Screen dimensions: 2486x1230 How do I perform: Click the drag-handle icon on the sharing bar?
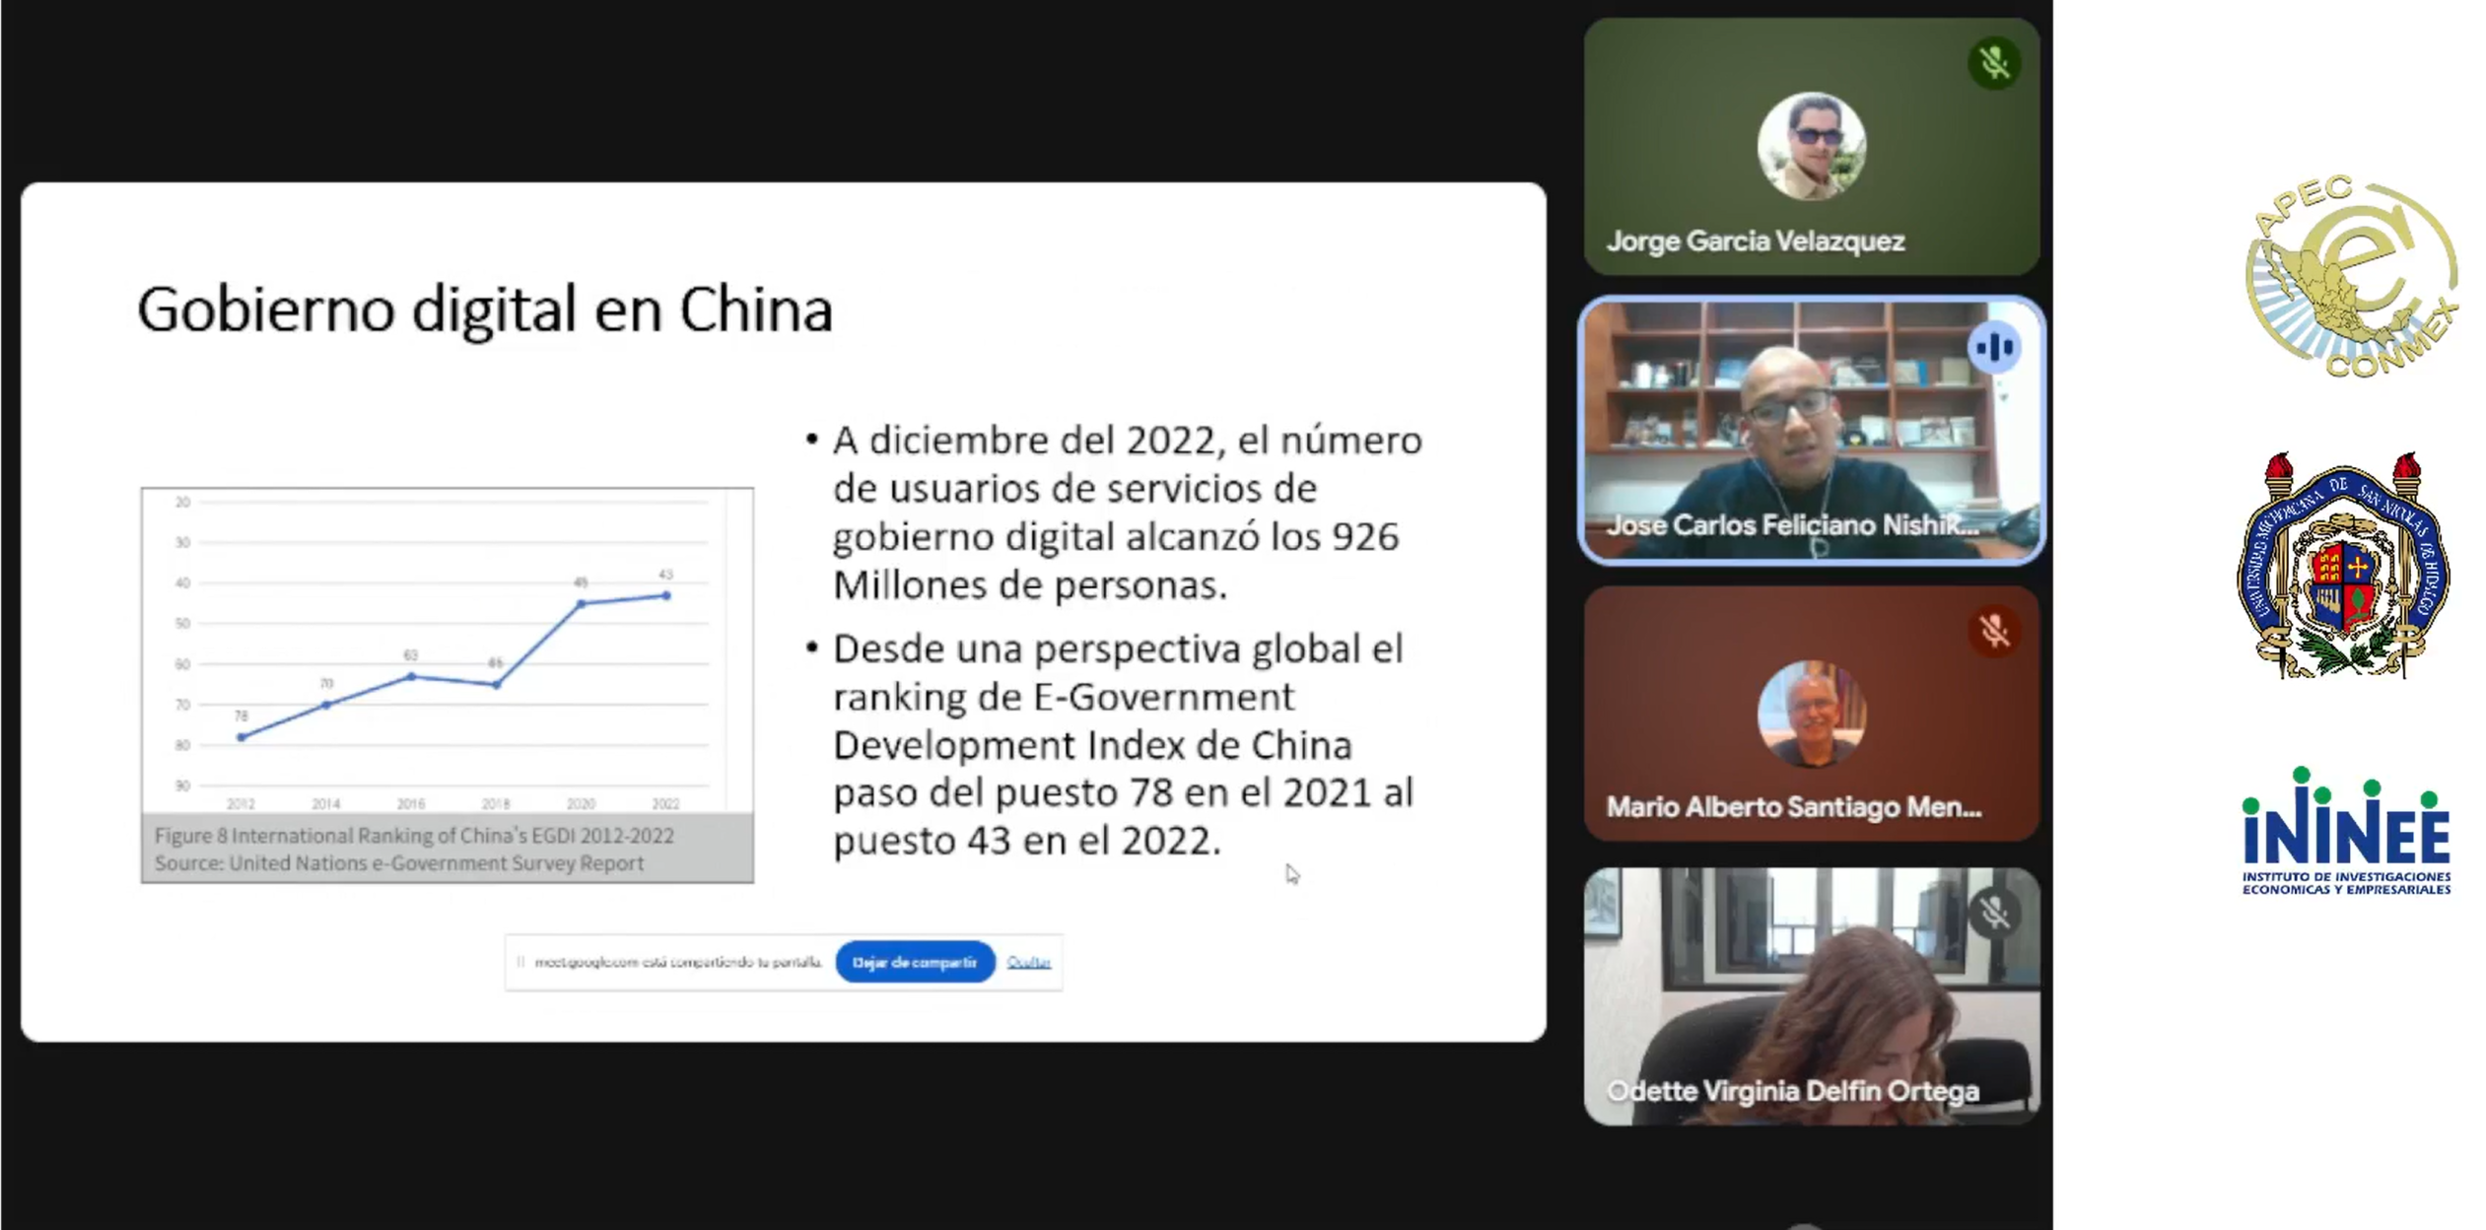point(520,962)
